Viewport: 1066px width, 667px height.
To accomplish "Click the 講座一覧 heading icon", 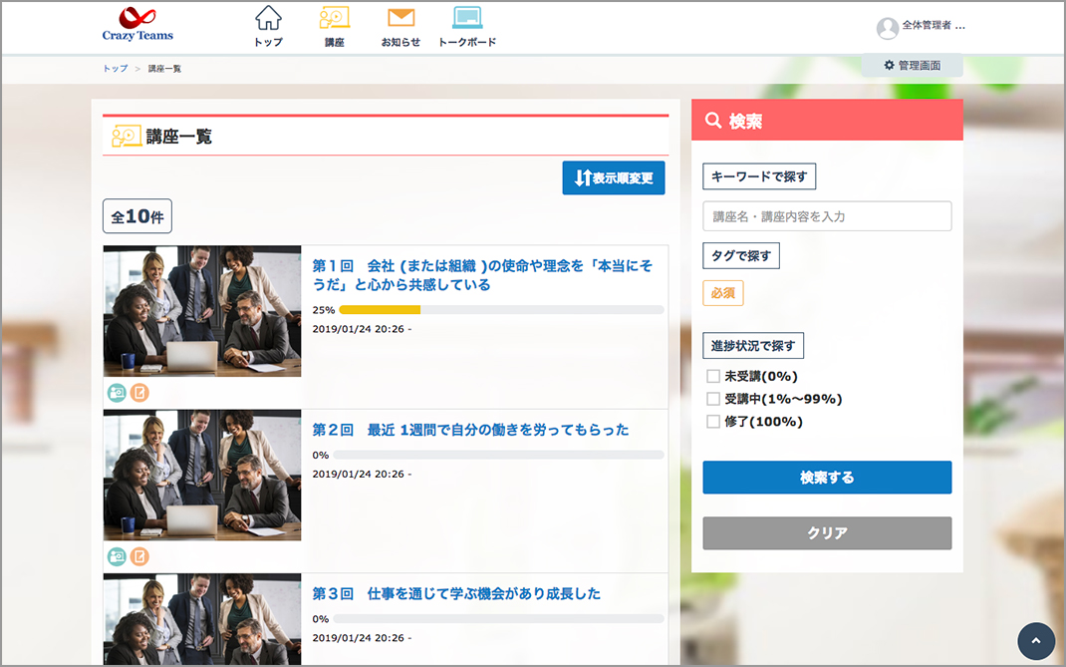I will point(127,137).
